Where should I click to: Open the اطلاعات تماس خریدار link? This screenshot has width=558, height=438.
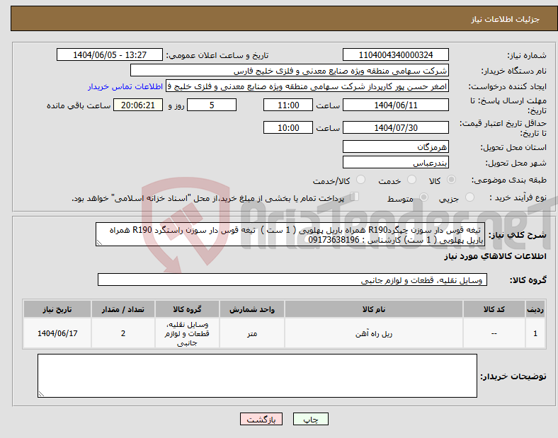[x=125, y=86]
